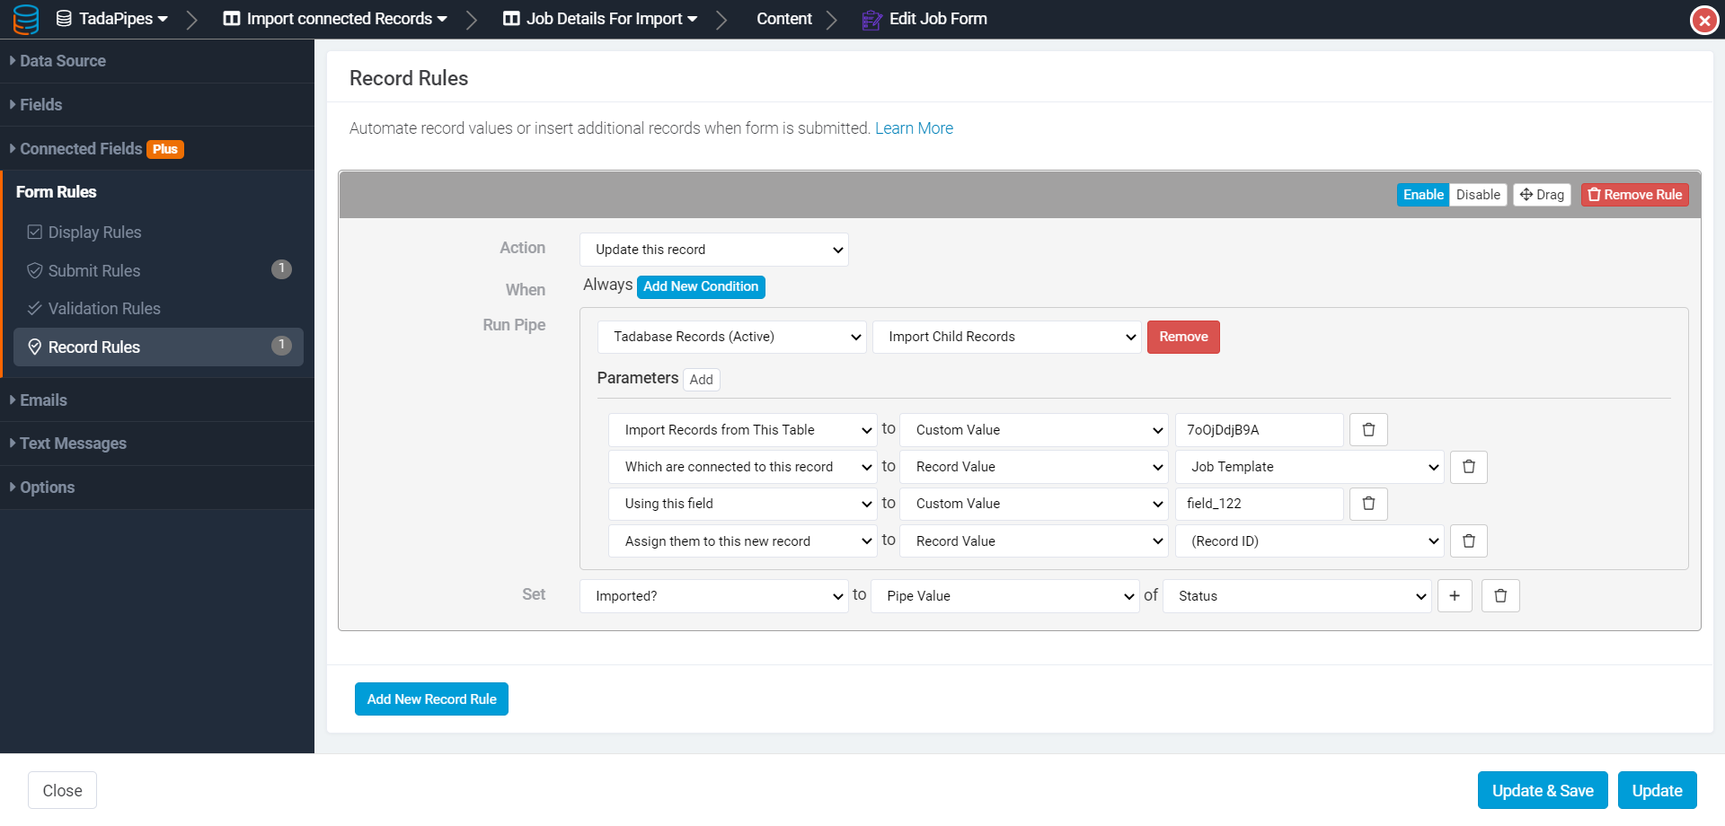The width and height of the screenshot is (1725, 826).
Task: Open Custom Value dropdown beside field_122
Action: 1034,504
